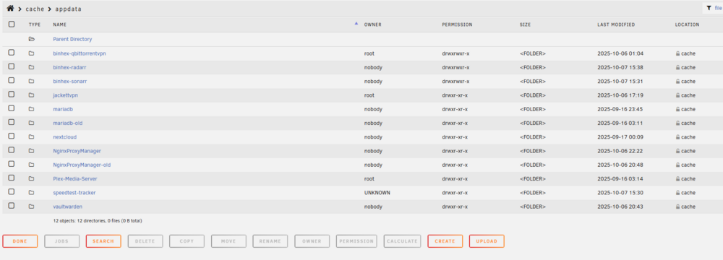This screenshot has width=723, height=260.
Task: Sort by the Size column header
Action: (x=525, y=25)
